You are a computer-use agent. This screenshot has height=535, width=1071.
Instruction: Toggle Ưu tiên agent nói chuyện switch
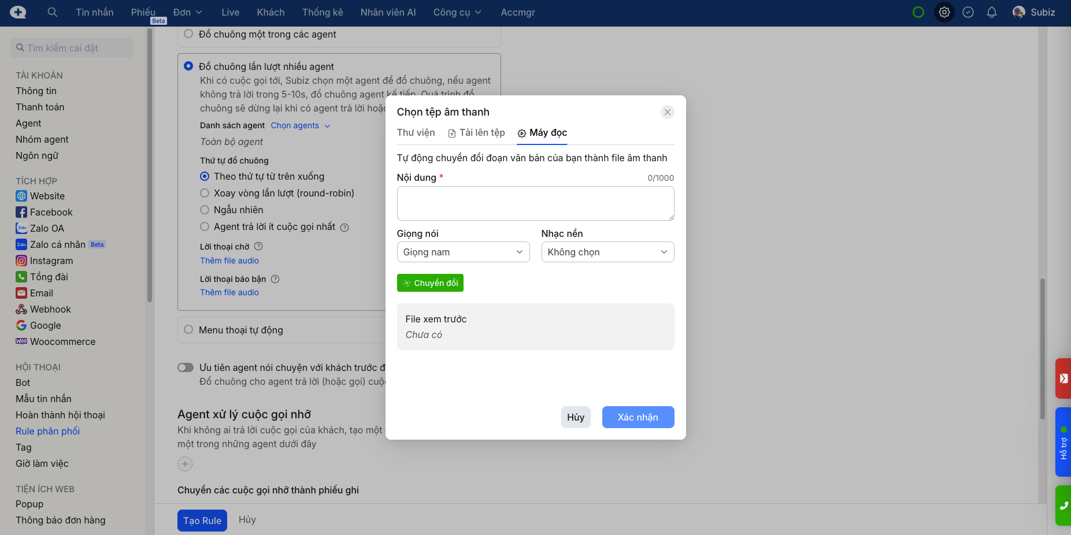(186, 367)
